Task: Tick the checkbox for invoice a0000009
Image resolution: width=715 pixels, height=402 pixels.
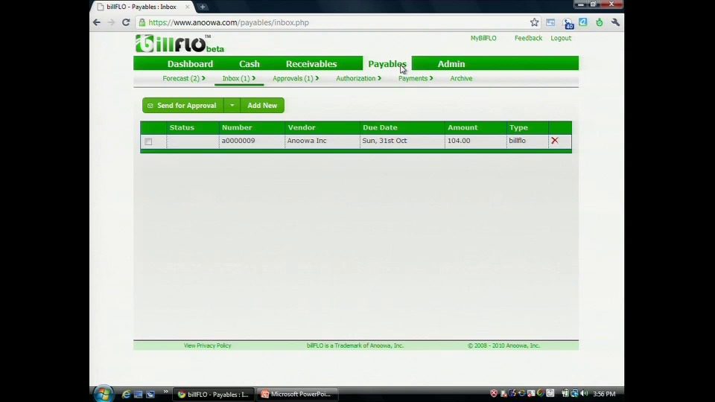Action: pyautogui.click(x=148, y=141)
